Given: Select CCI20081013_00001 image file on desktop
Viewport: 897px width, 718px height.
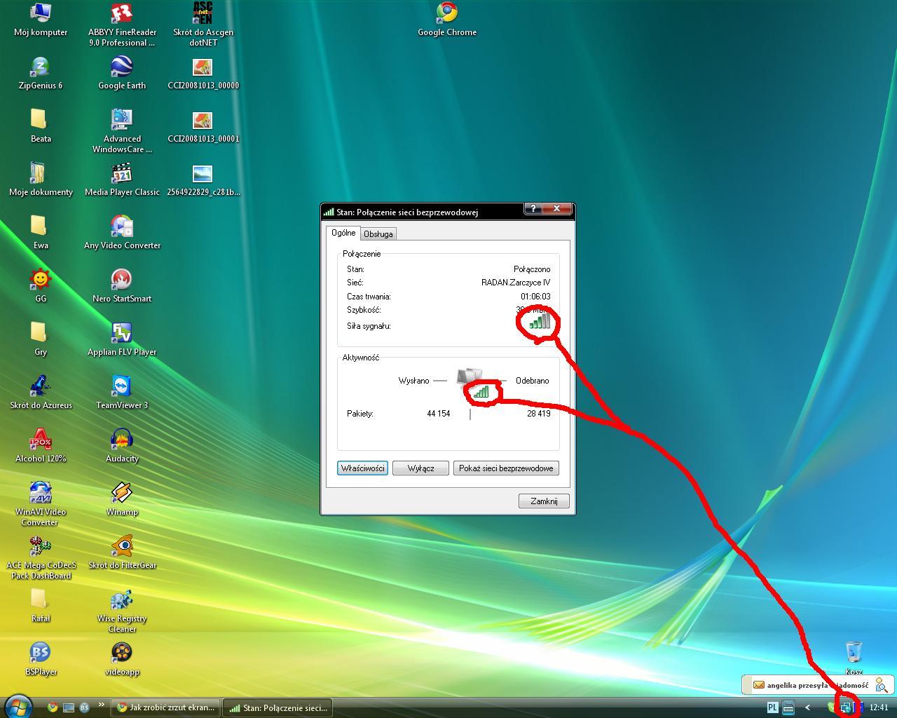Looking at the screenshot, I should coord(203,126).
